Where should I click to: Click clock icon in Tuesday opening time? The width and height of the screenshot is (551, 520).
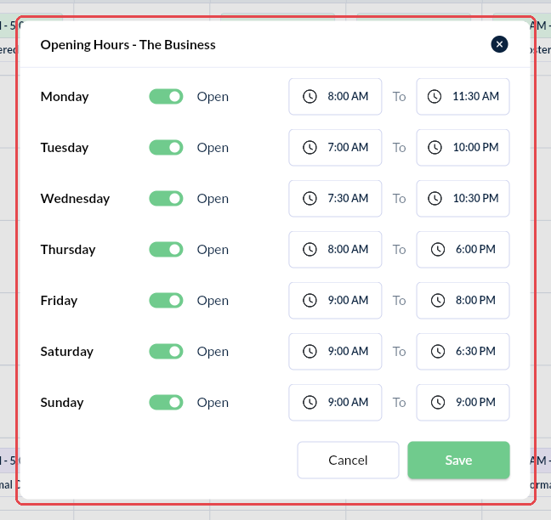click(x=310, y=148)
